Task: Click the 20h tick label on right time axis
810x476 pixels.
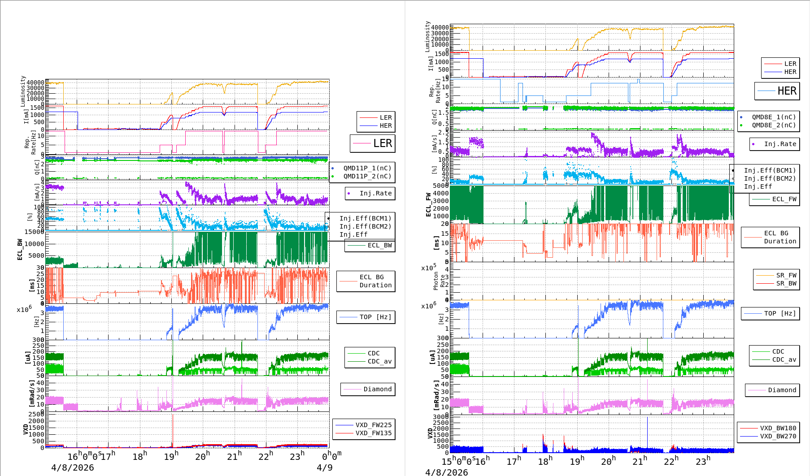Action: [608, 461]
